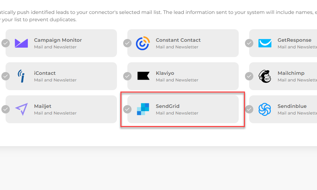317x190 pixels.
Task: Select the Mailchimp connector title
Action: [x=291, y=73]
